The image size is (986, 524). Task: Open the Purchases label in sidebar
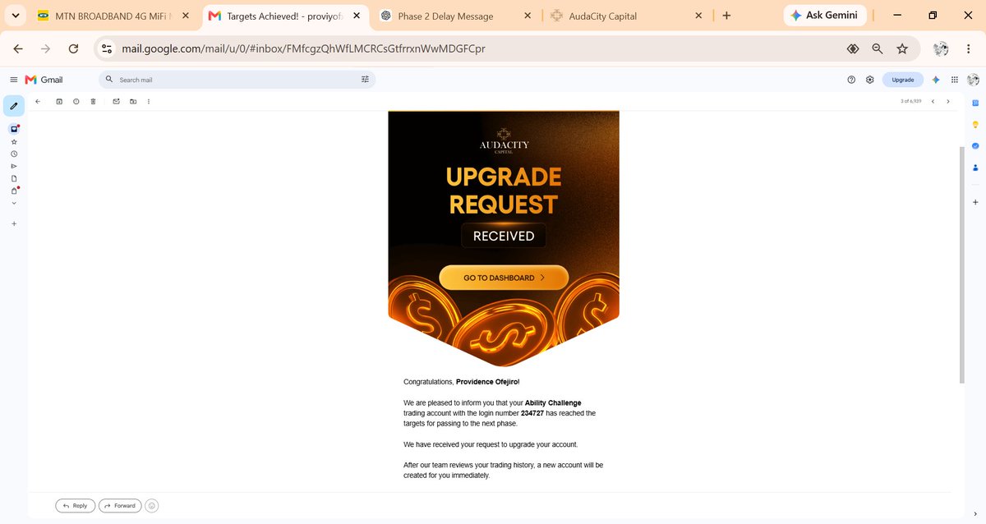14,191
